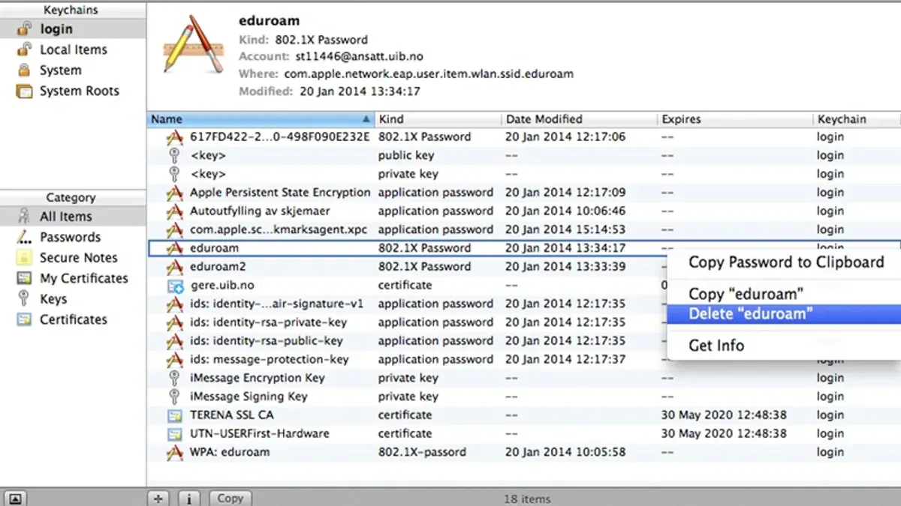Sort the list by Expires column

point(734,119)
